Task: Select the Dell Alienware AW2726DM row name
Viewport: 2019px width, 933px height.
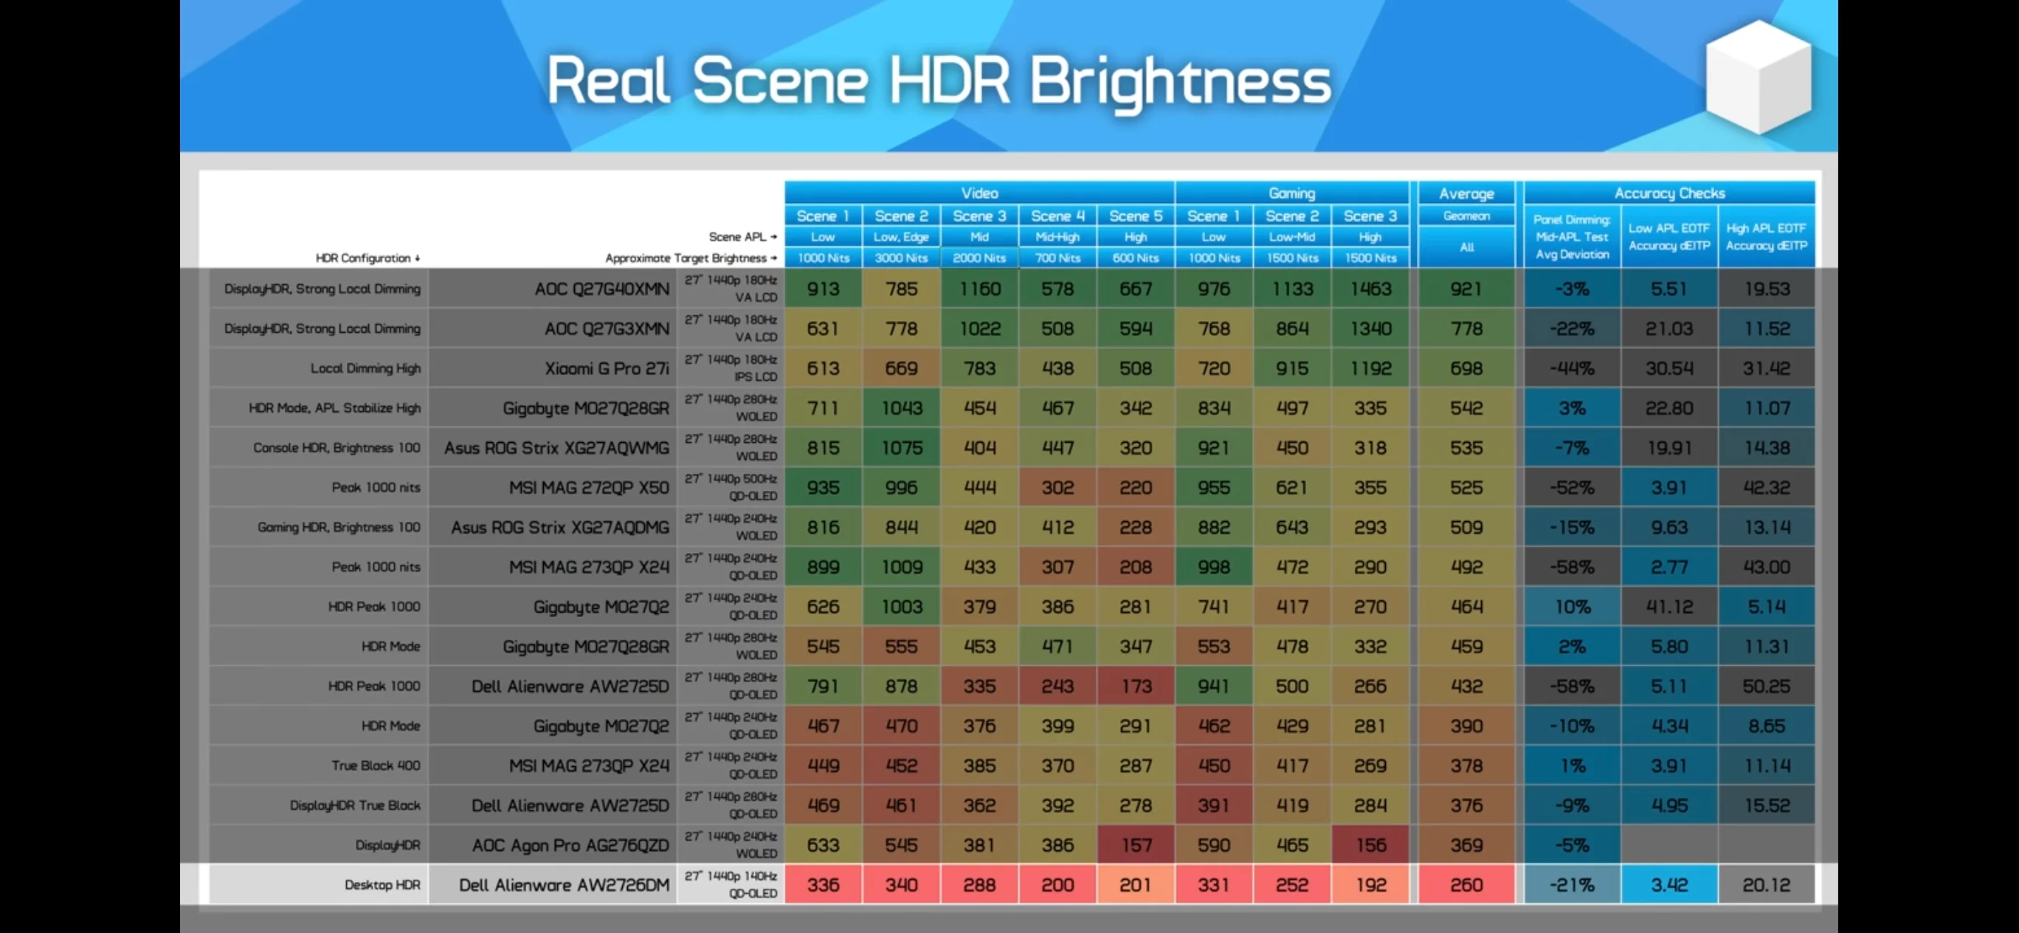Action: click(x=564, y=885)
